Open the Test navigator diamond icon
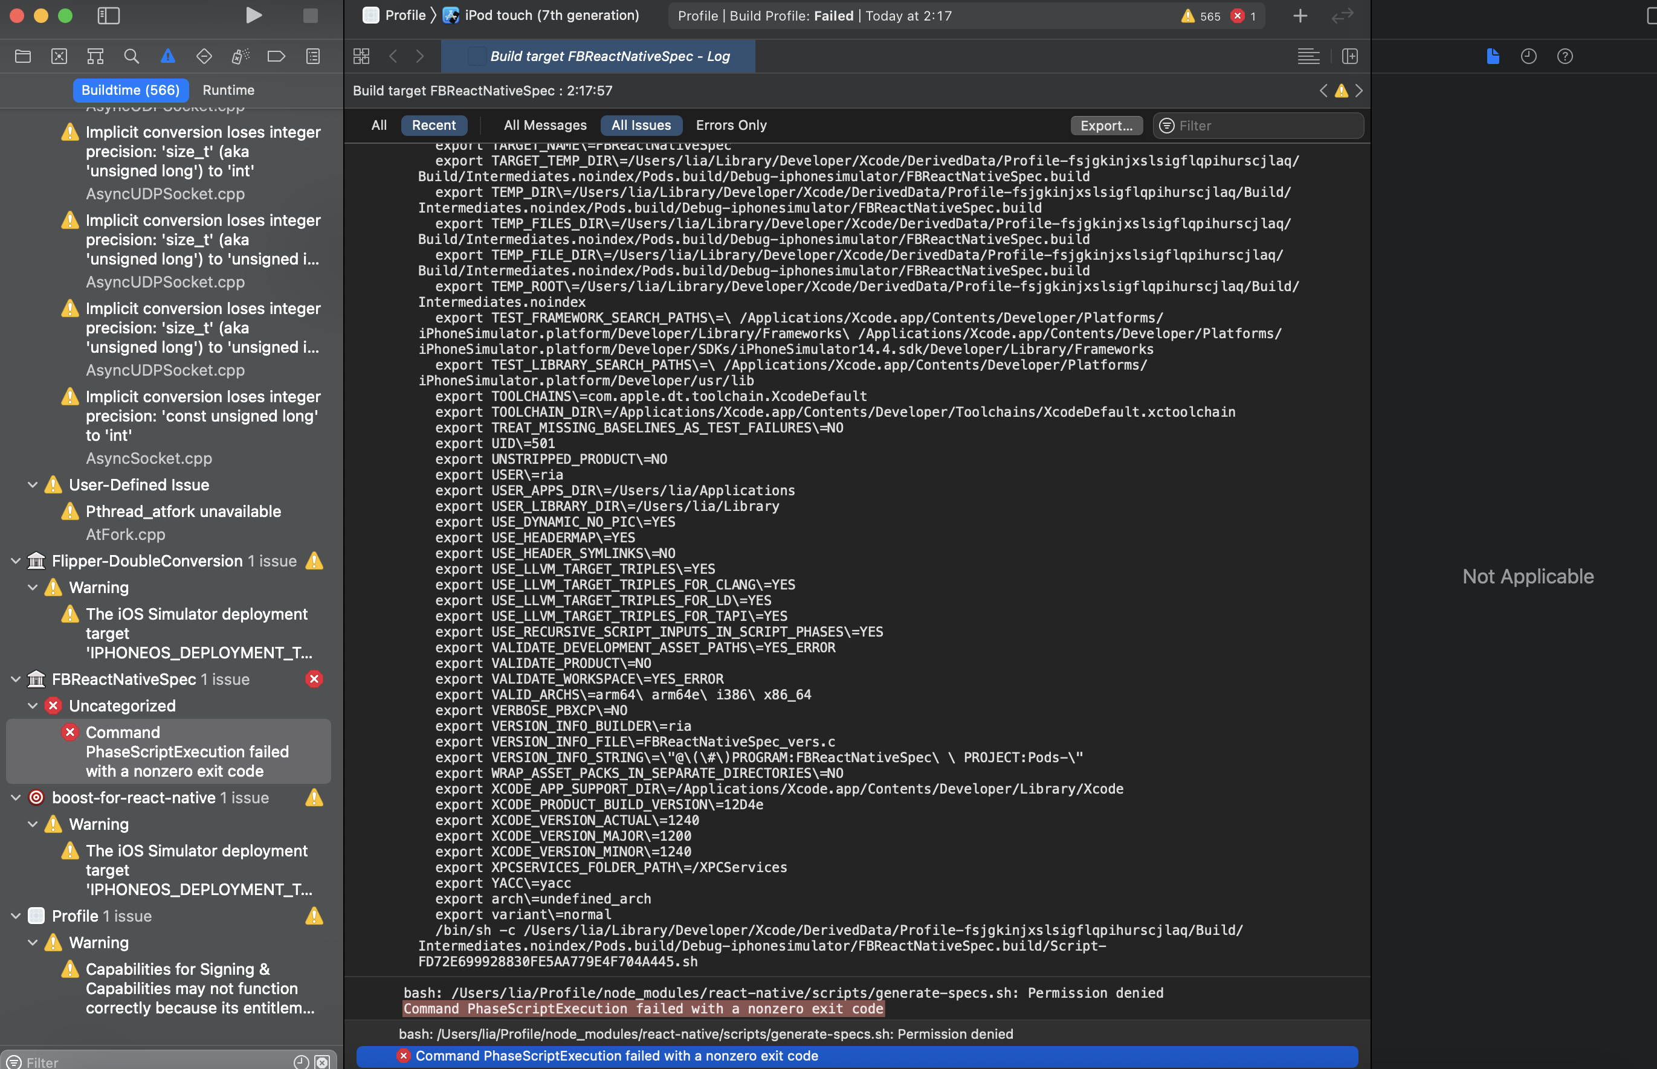 point(204,56)
